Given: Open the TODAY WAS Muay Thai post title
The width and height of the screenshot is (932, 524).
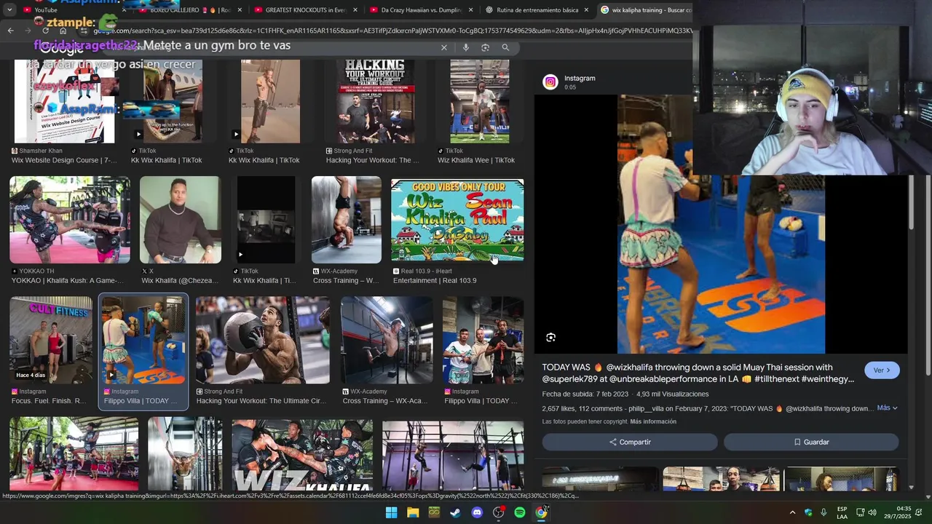Looking at the screenshot, I should click(698, 373).
